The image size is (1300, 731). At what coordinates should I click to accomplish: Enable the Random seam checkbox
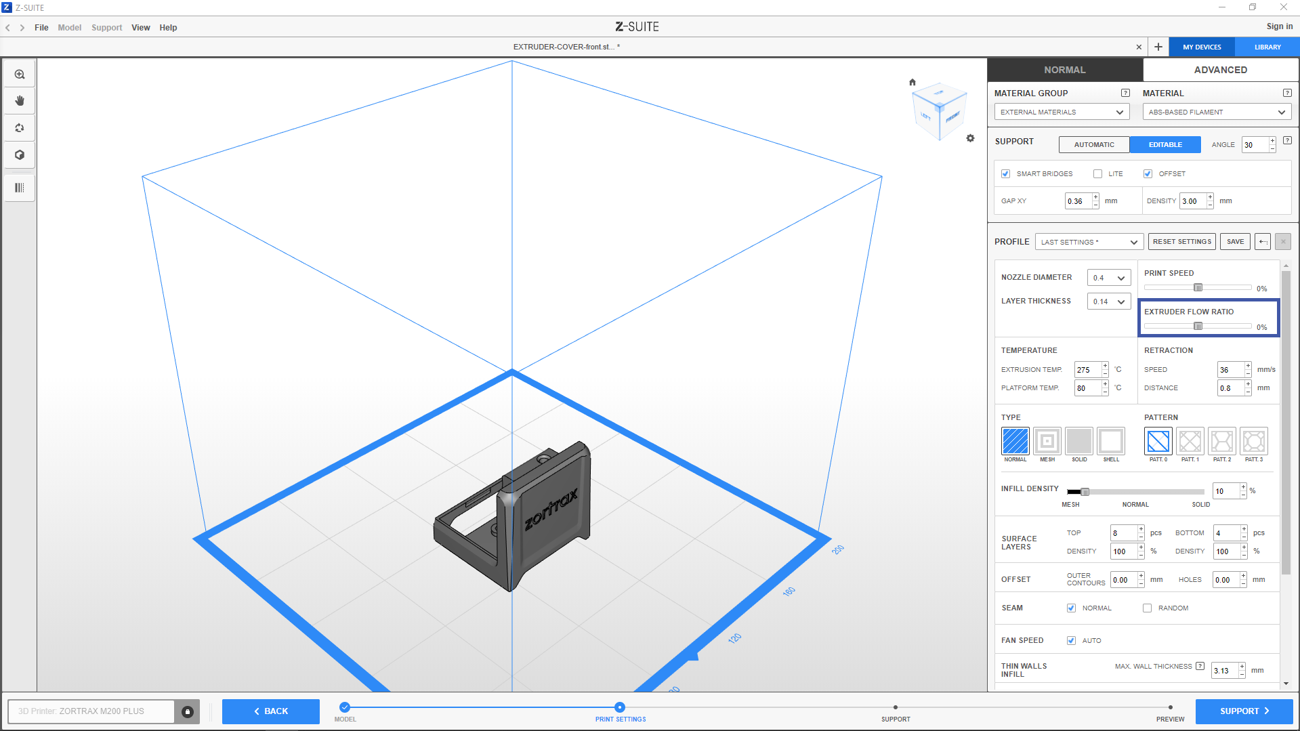pyautogui.click(x=1147, y=608)
